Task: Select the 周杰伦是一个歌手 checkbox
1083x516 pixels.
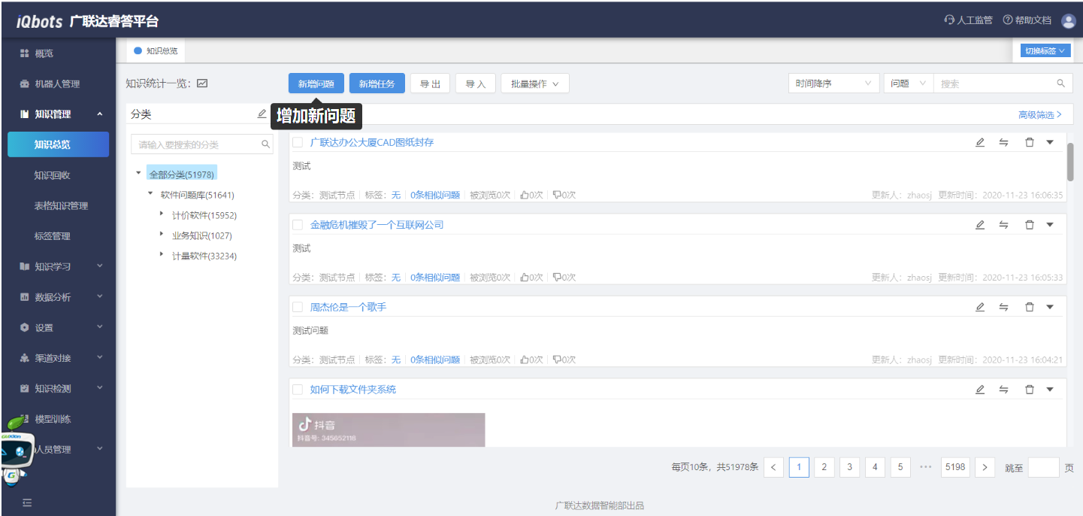Action: click(298, 307)
